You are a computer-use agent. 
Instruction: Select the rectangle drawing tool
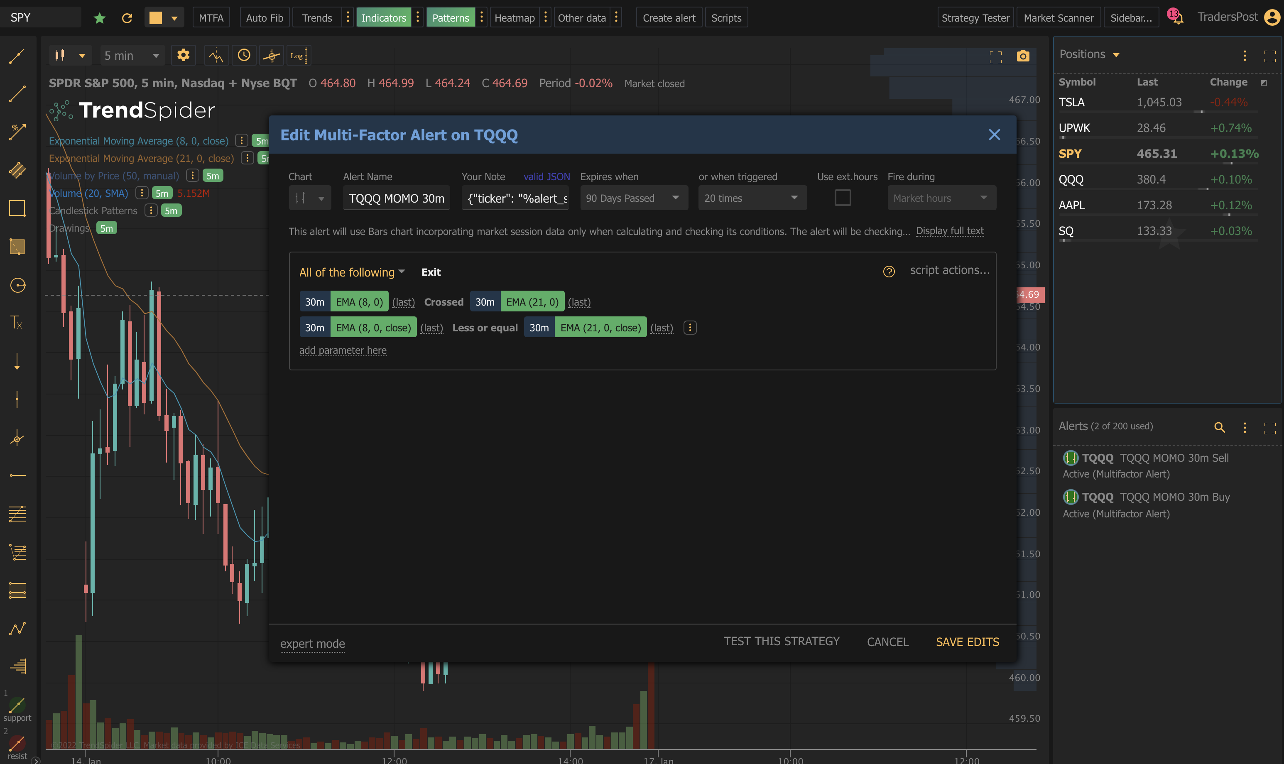pyautogui.click(x=17, y=208)
